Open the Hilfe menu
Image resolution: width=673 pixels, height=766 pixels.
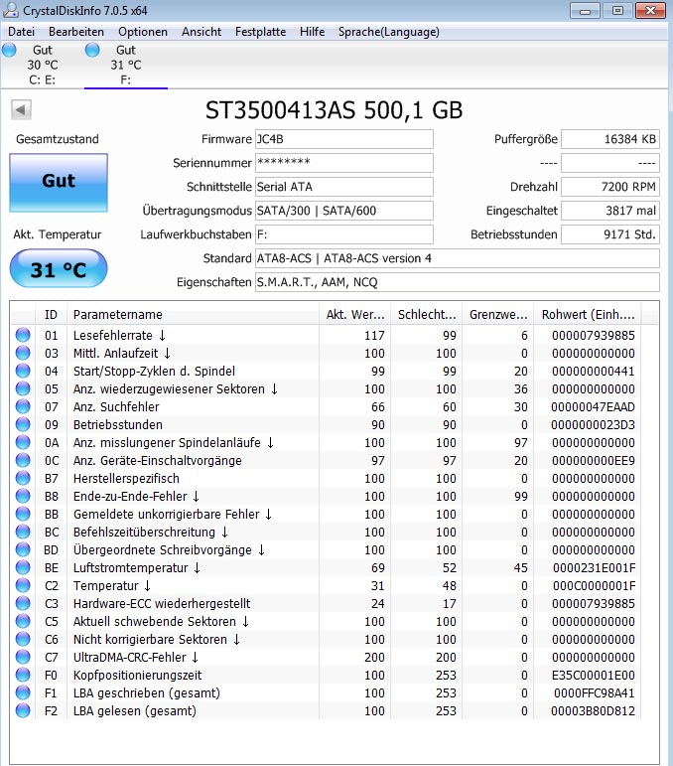(x=313, y=32)
